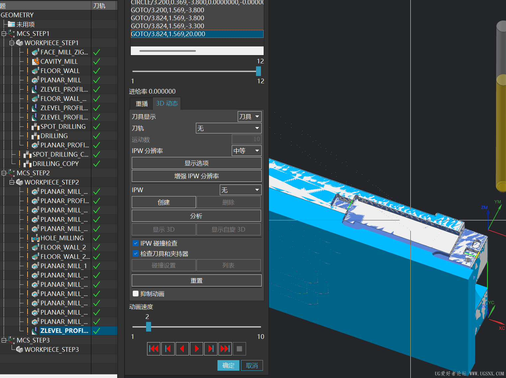506x378 pixels.
Task: Toggle the 检查刀具和夹持器 checkbox
Action: (136, 254)
